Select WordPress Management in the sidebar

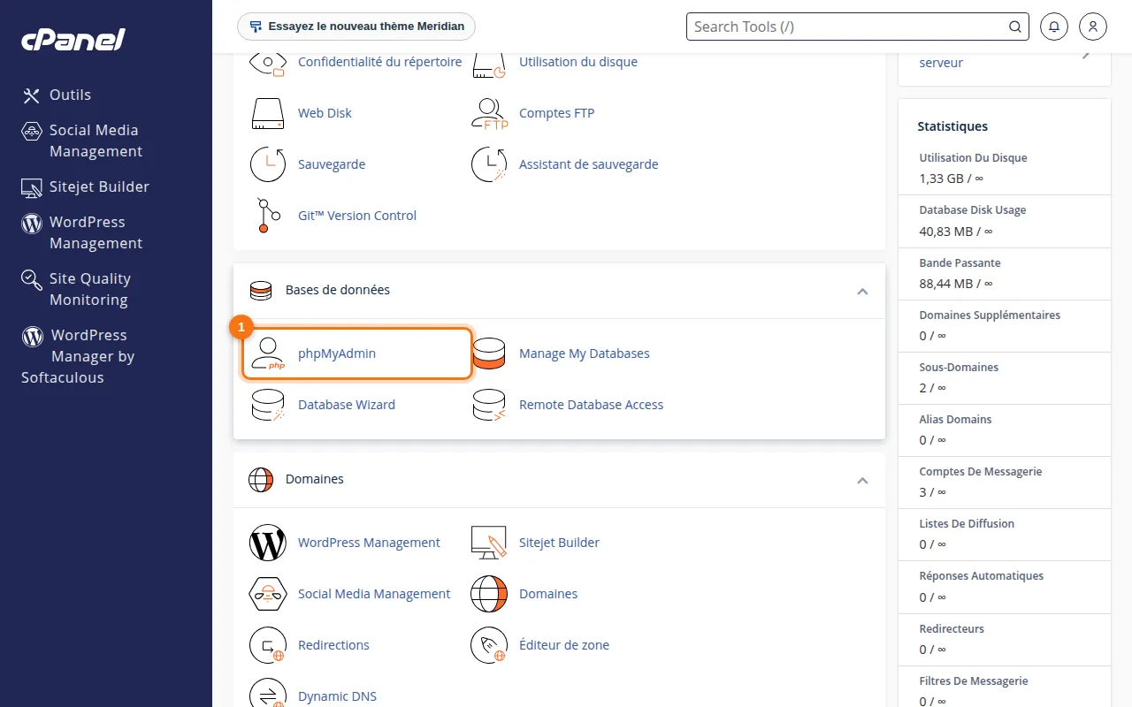[x=81, y=232]
